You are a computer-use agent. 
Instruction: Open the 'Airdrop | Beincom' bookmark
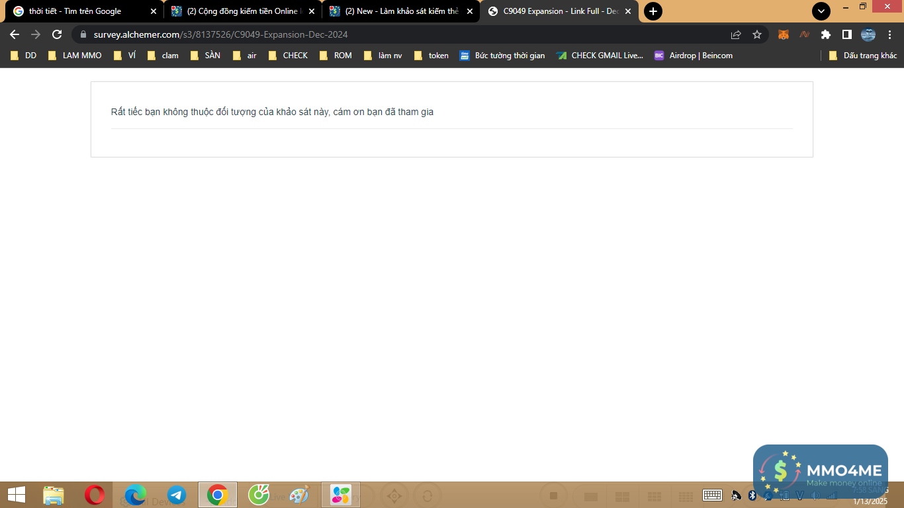click(x=694, y=56)
